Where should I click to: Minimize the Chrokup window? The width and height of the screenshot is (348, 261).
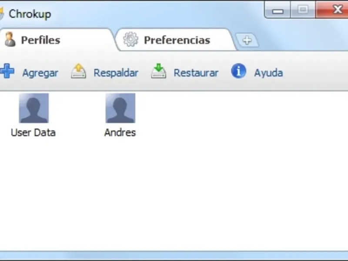(278, 10)
